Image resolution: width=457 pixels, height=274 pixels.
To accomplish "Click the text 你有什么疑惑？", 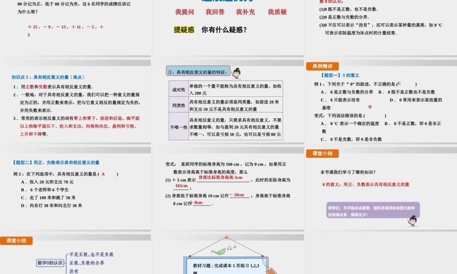I will coord(224,30).
